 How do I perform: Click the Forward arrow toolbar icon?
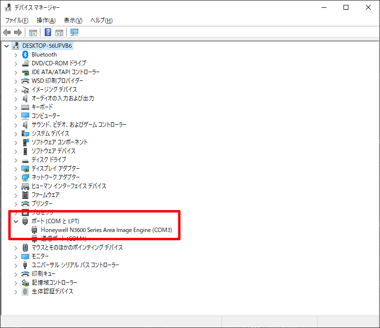pyautogui.click(x=18, y=32)
